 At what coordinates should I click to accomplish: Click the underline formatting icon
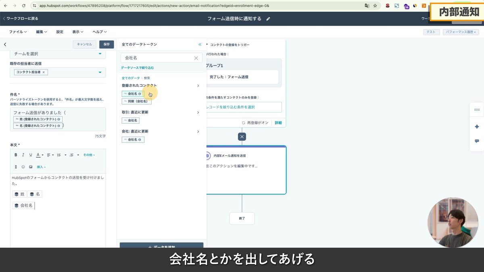coord(30,155)
